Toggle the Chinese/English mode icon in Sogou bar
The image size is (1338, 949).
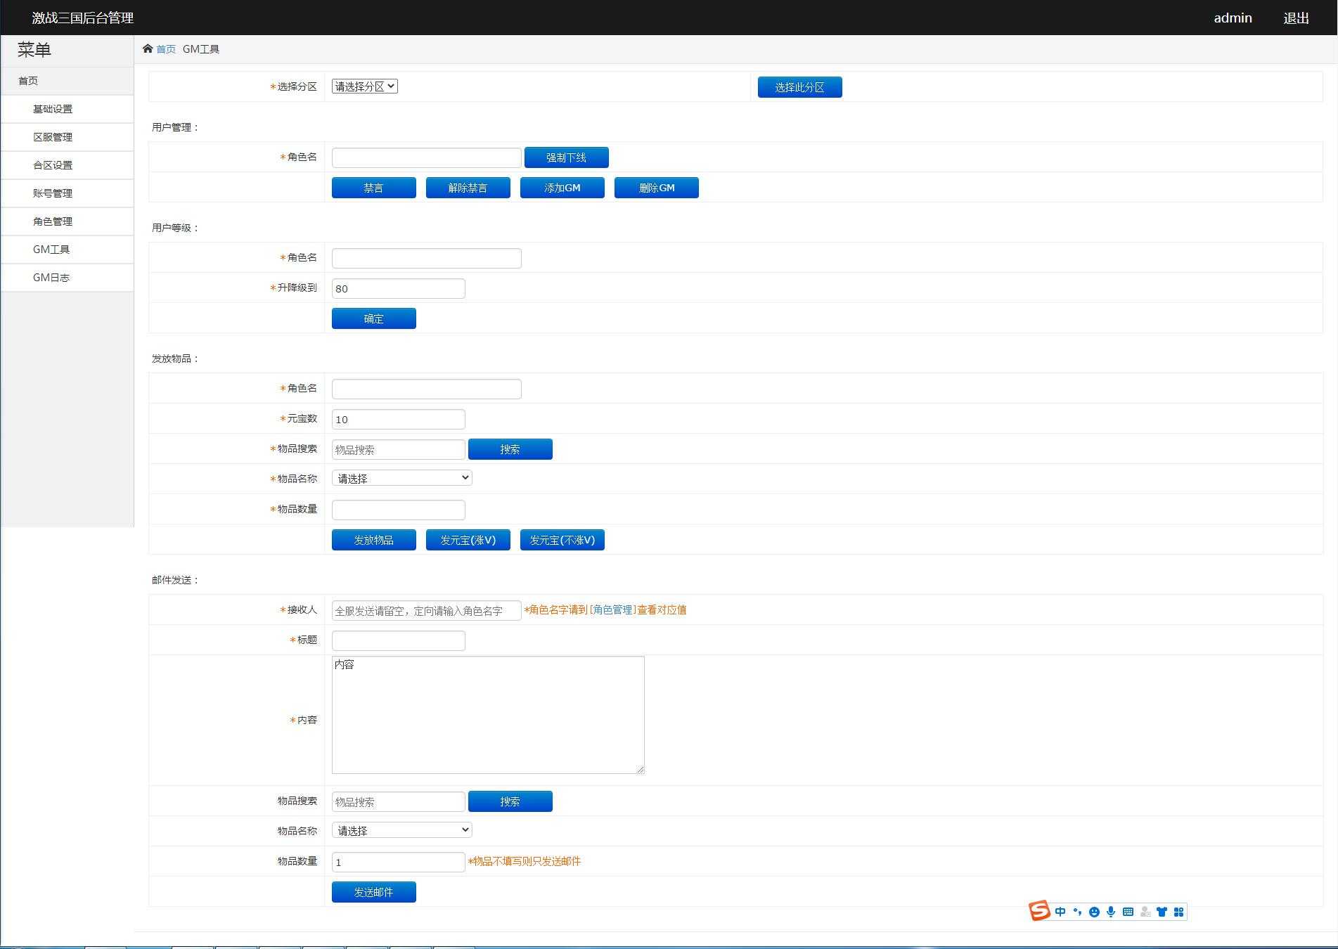[x=1060, y=912]
